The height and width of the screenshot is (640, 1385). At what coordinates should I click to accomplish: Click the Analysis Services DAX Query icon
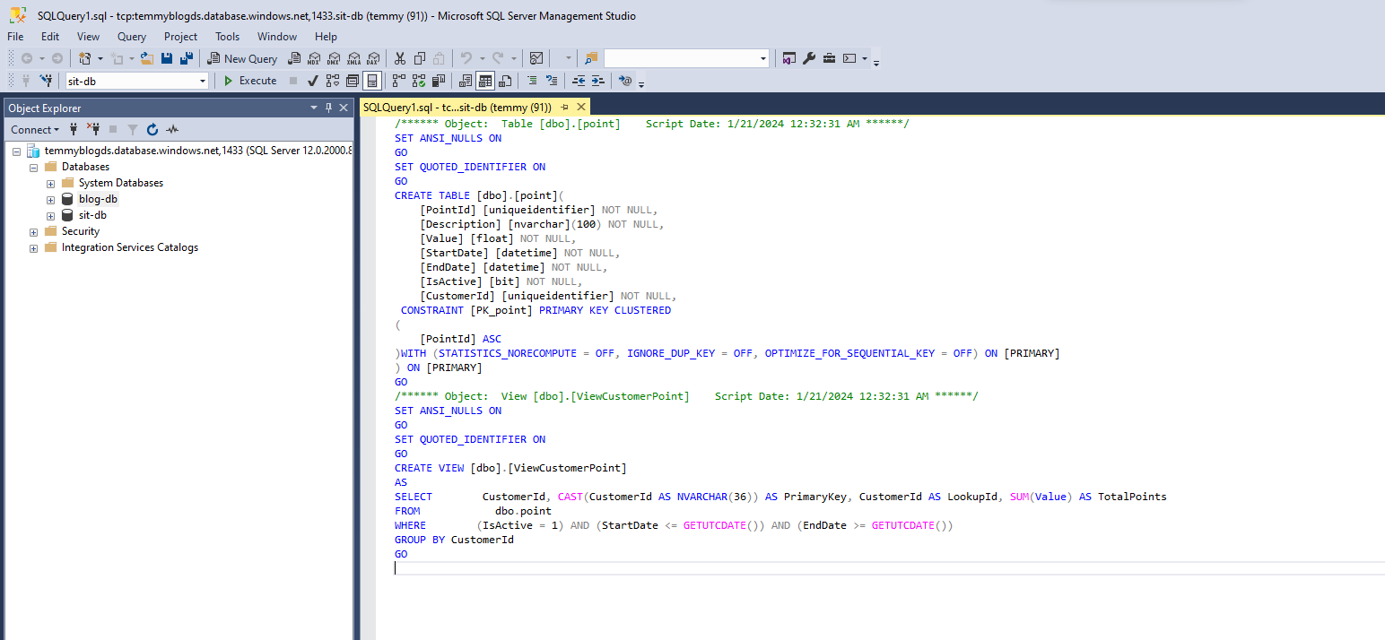tap(372, 58)
